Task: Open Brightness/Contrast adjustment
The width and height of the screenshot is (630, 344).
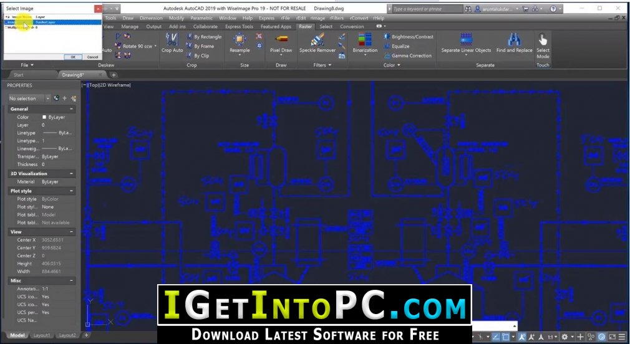Action: tap(409, 37)
